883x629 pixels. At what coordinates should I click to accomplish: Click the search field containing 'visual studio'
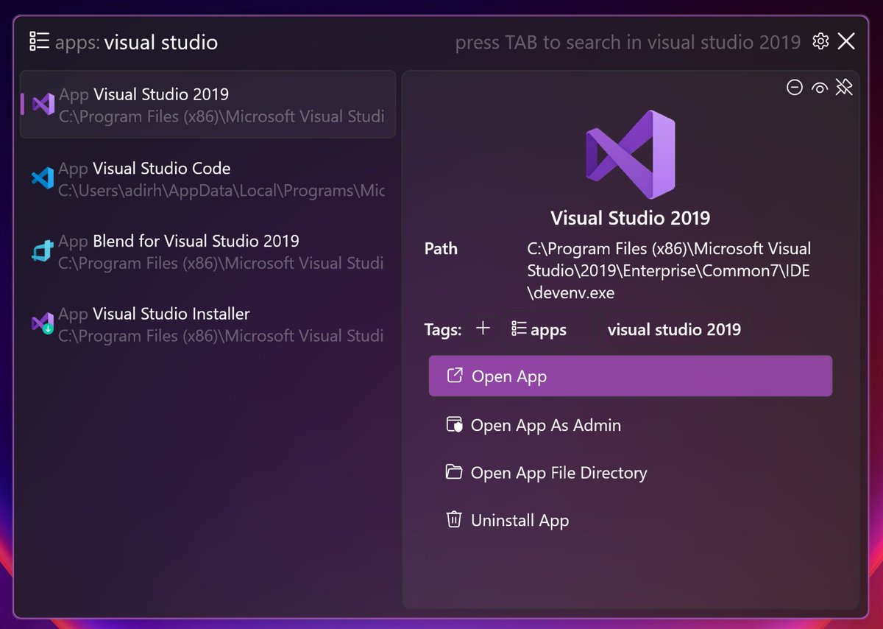tap(160, 42)
